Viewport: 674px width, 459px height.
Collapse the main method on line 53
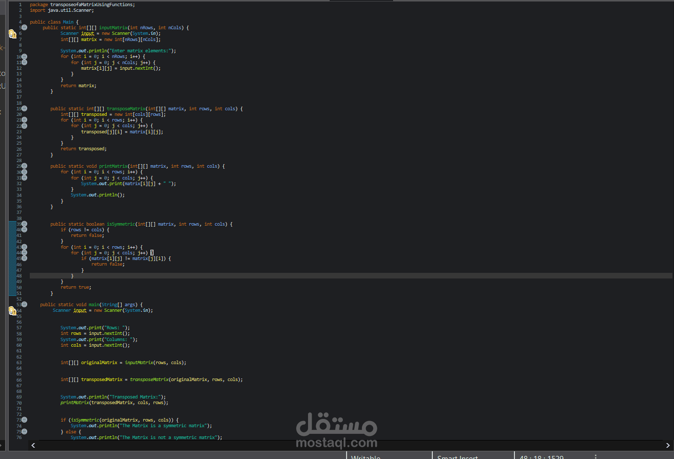tap(24, 304)
